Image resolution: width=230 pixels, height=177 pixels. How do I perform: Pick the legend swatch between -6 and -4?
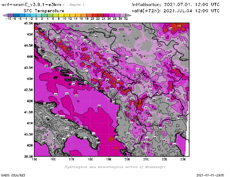22,15
